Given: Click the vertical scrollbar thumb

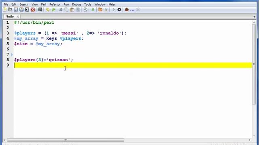Looking at the screenshot, I should click(254, 64).
